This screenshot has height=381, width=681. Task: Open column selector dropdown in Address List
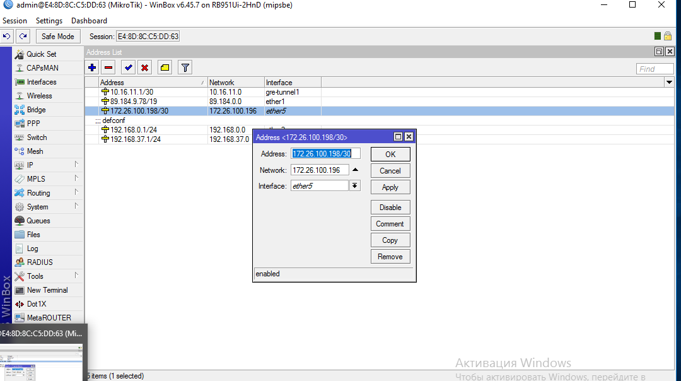[669, 82]
